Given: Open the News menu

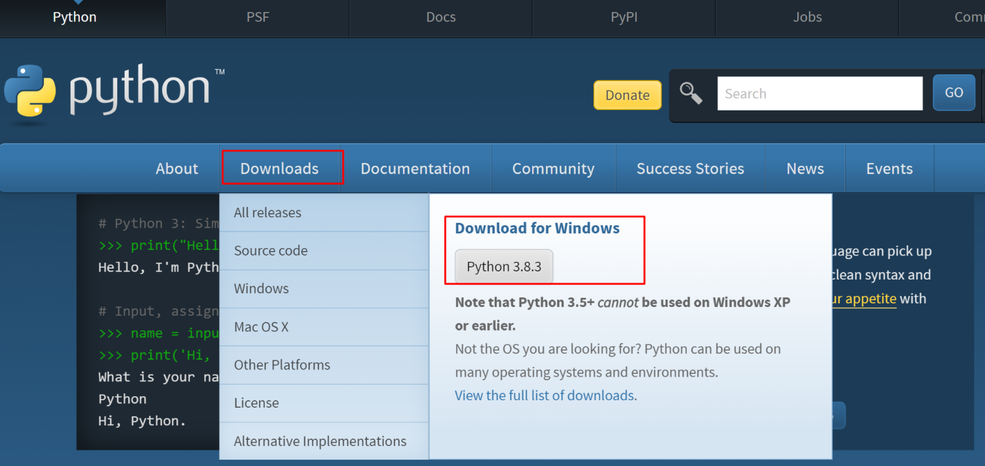Looking at the screenshot, I should pyautogui.click(x=805, y=168).
